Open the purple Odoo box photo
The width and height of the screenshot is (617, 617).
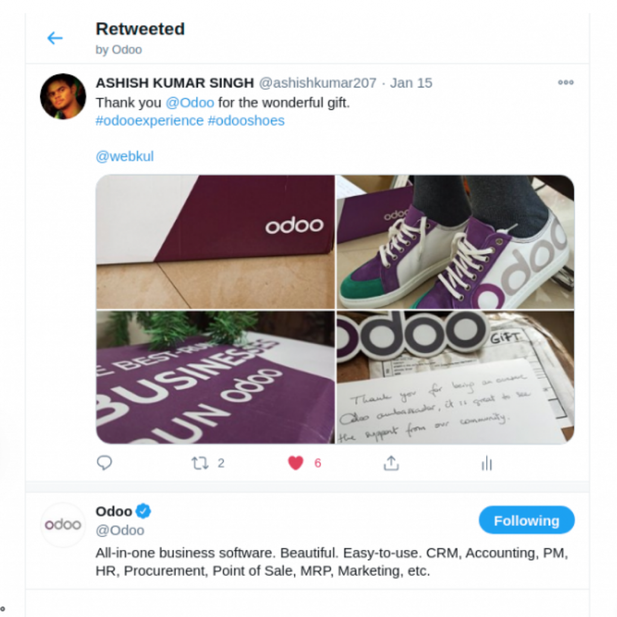point(215,242)
